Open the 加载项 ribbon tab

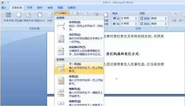pos(72,8)
